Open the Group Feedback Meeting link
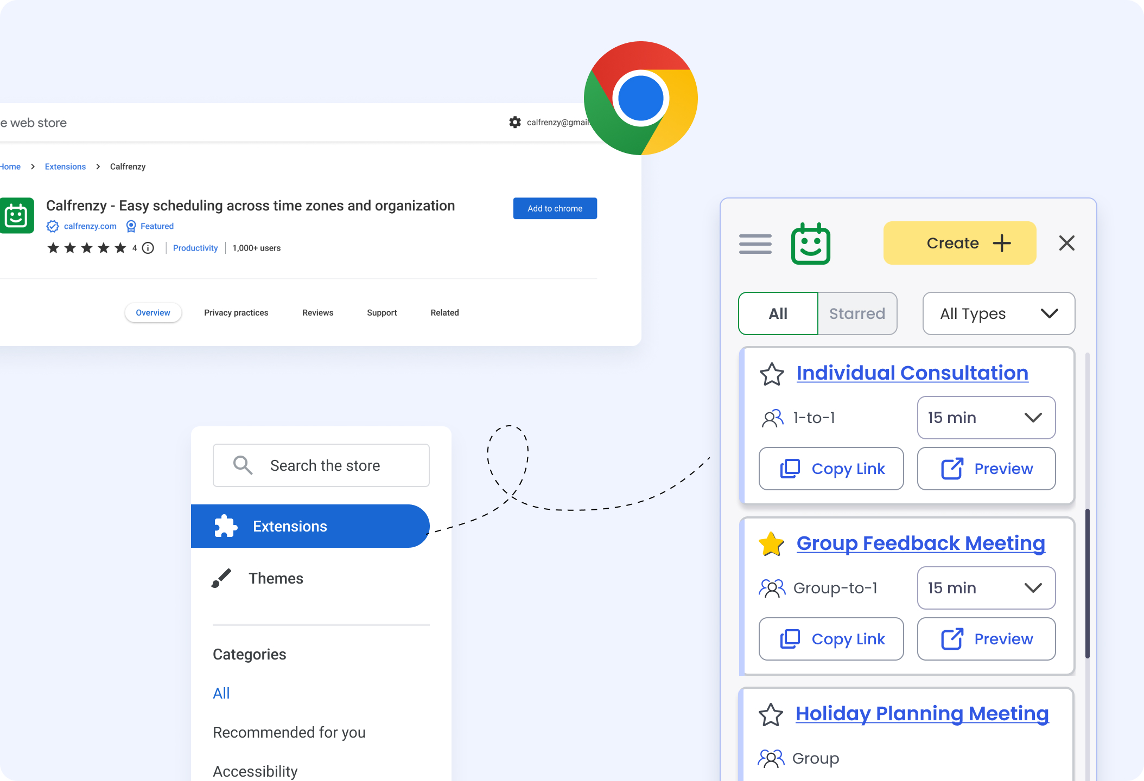Screen dimensions: 1144x781 point(920,543)
